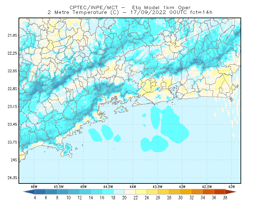The image size is (260, 201).
Task: Click the 23.4S latitude label
Action: 12,124
